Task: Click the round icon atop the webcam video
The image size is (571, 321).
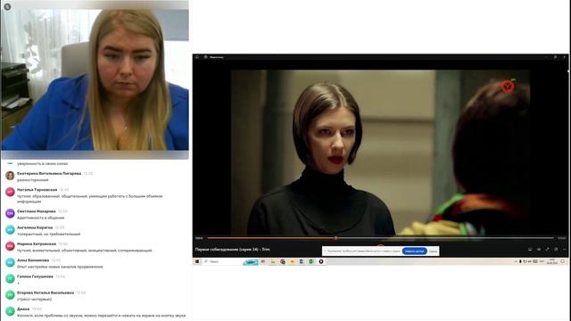Action: (7, 6)
